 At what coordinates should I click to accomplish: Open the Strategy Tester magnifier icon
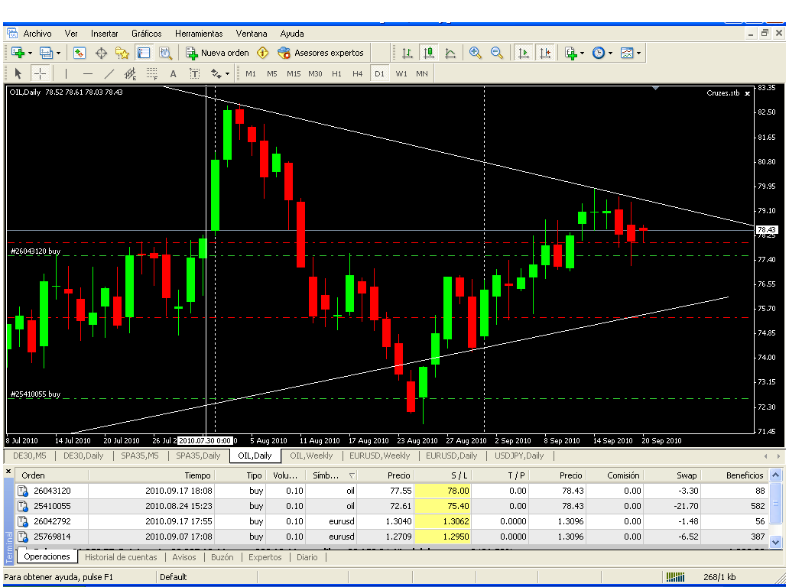[x=166, y=53]
